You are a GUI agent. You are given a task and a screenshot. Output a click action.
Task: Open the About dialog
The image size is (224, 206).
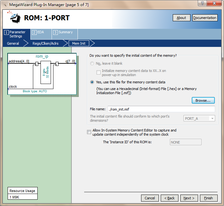point(181,18)
